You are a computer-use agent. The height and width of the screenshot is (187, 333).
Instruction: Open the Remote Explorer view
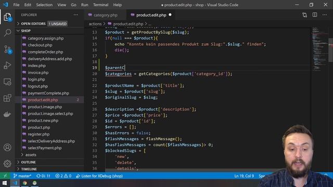click(x=7, y=82)
